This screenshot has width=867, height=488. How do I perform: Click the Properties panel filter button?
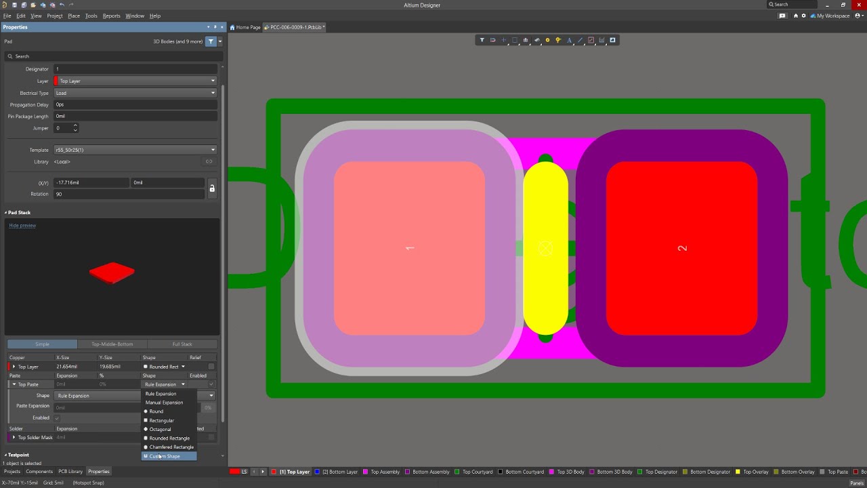(x=211, y=41)
